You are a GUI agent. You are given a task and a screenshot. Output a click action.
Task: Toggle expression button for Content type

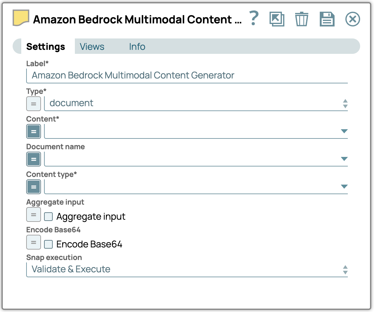click(x=34, y=187)
